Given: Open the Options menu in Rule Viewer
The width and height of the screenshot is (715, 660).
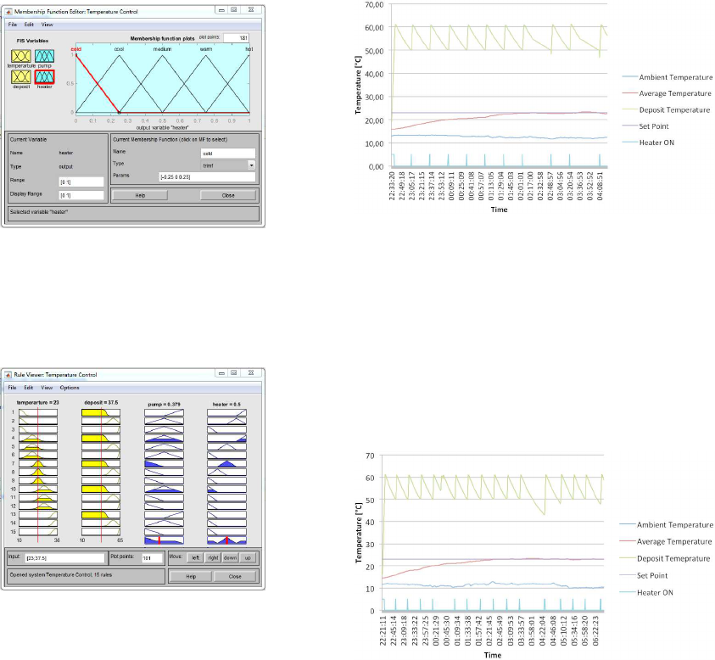Looking at the screenshot, I should (x=70, y=387).
